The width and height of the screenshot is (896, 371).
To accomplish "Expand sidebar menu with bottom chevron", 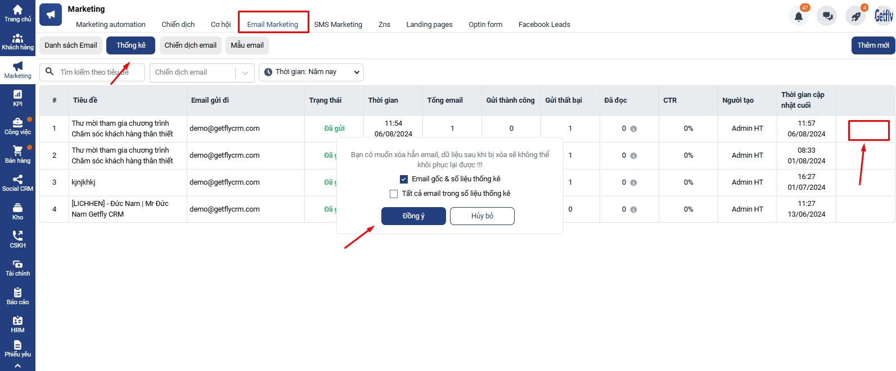I will pyautogui.click(x=17, y=366).
